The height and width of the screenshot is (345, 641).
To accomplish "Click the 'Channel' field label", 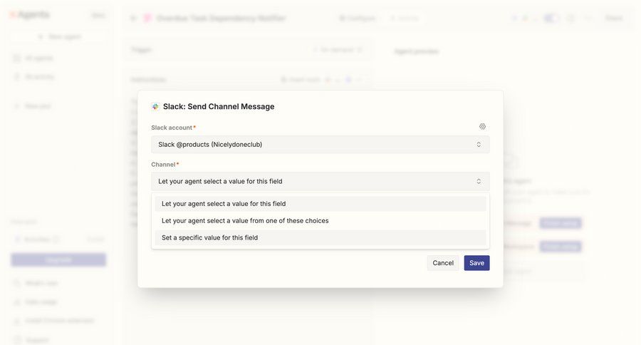I will (163, 164).
